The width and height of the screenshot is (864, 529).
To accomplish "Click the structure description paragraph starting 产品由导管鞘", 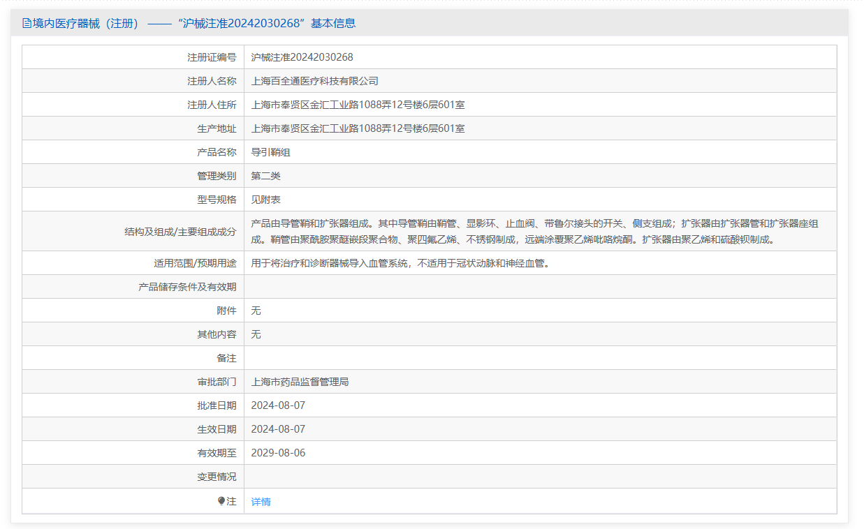I will coord(535,231).
